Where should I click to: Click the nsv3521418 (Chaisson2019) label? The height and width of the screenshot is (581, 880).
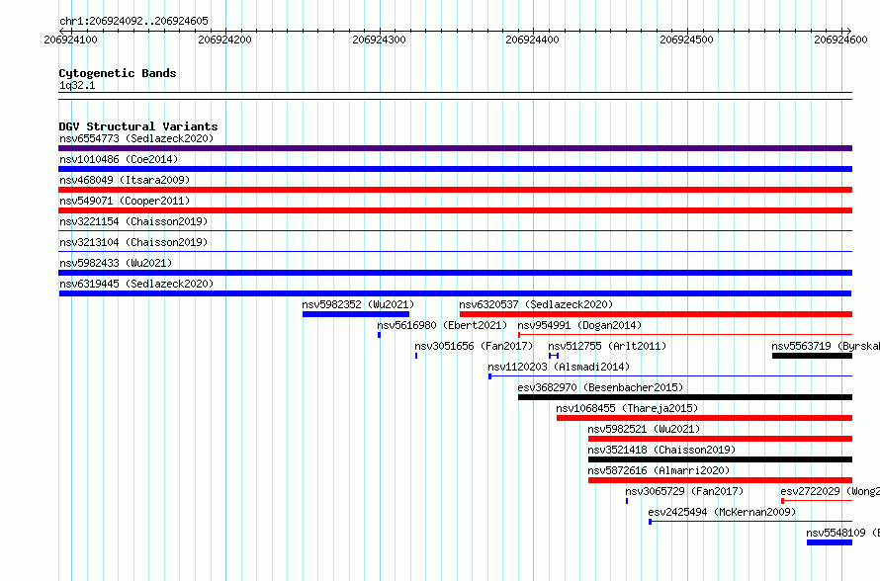click(661, 450)
